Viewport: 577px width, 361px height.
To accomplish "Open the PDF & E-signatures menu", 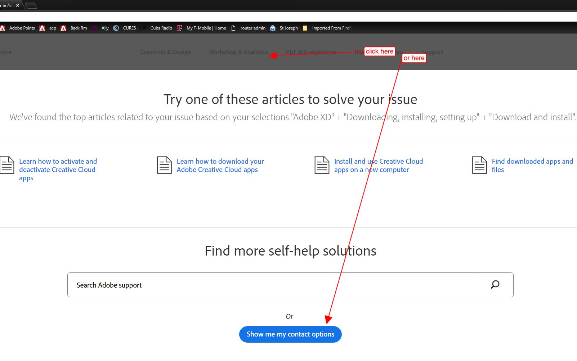I will 311,52.
